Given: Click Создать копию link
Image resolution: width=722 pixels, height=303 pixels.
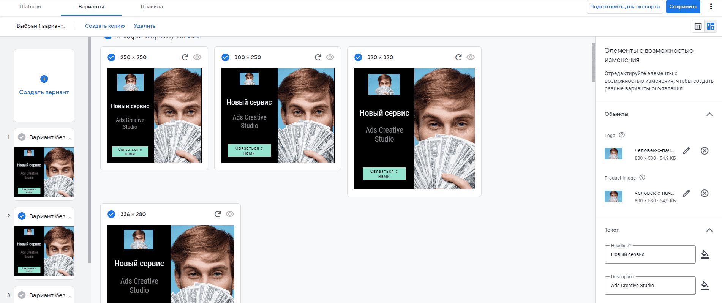Looking at the screenshot, I should (105, 26).
